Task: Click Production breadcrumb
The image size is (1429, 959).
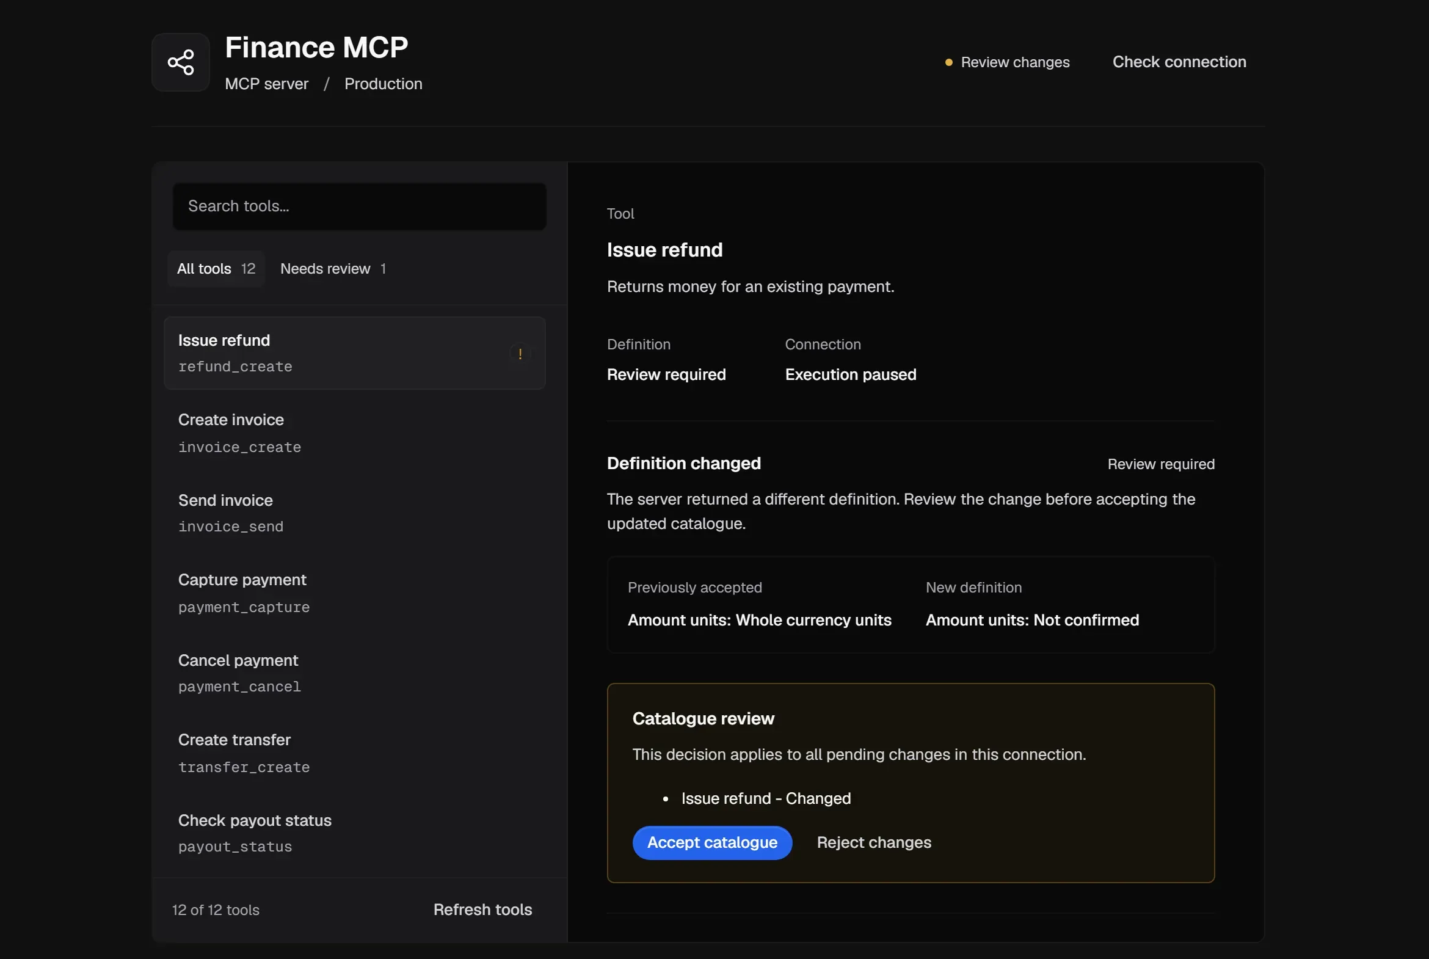Action: pyautogui.click(x=384, y=84)
